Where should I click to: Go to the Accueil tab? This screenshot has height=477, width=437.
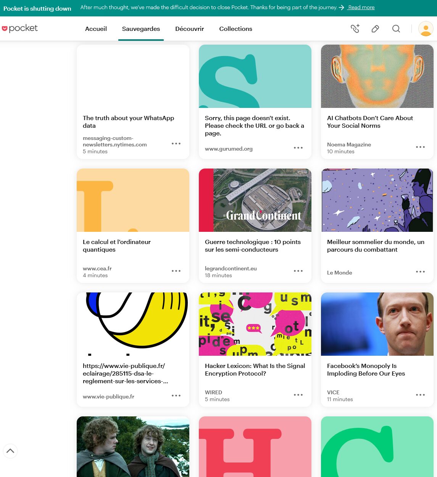96,29
